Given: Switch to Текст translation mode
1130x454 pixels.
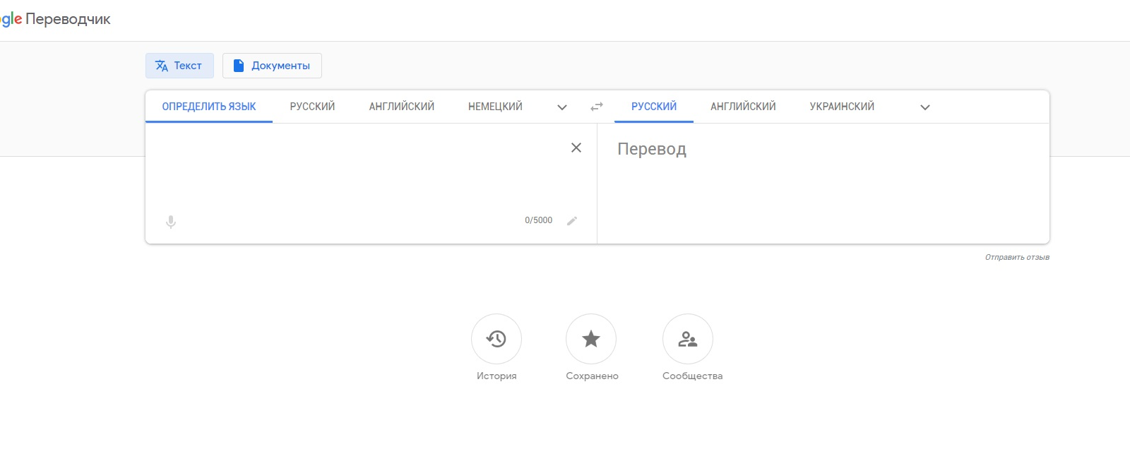Looking at the screenshot, I should [x=179, y=66].
